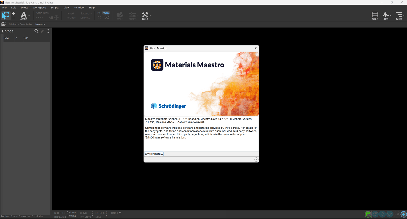Click the JOBS monitor icon
This screenshot has width=407, height=219.
coord(386,16)
